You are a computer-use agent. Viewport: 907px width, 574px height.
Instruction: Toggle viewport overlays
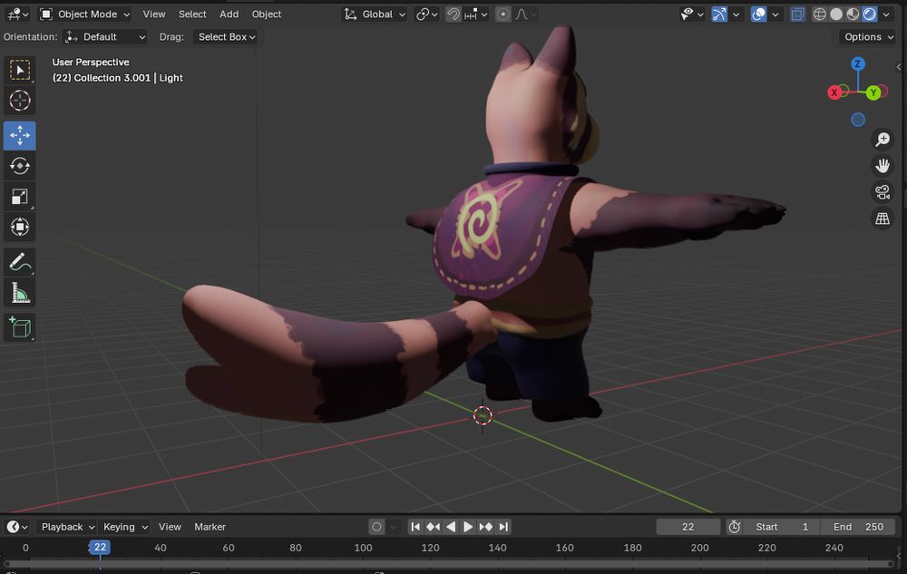click(x=758, y=15)
